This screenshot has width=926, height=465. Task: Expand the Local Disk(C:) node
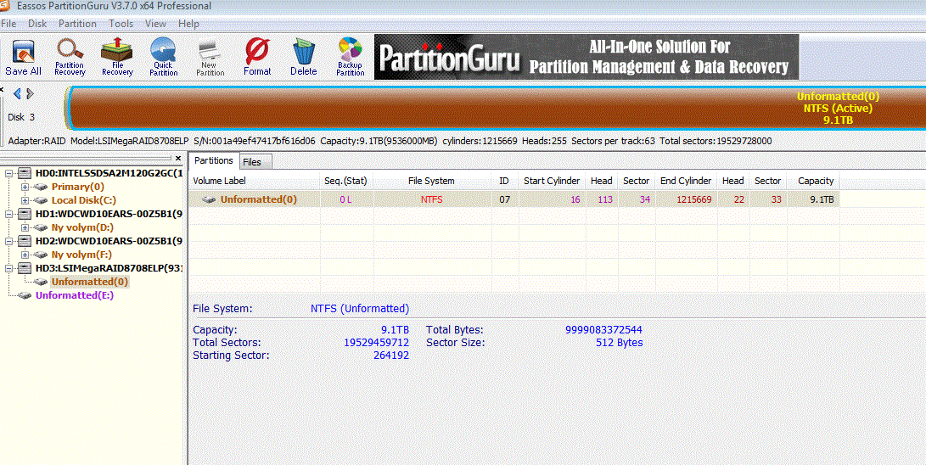coord(25,200)
